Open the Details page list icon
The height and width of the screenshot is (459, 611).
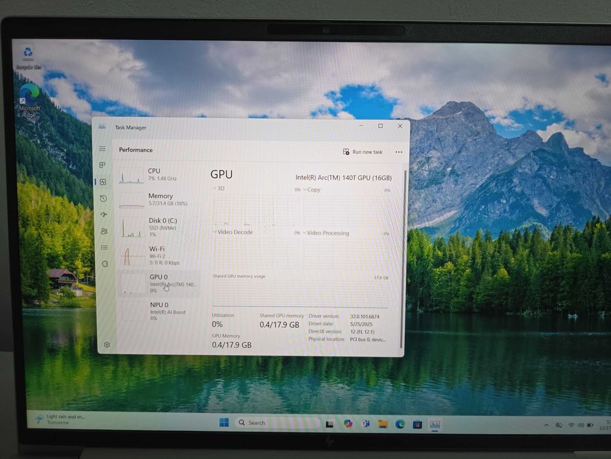pyautogui.click(x=104, y=247)
